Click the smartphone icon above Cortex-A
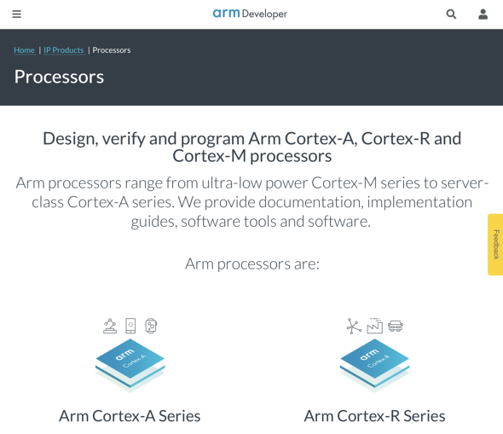 [x=130, y=326]
